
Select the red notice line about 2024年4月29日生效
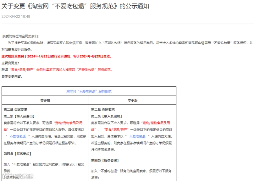56,56
